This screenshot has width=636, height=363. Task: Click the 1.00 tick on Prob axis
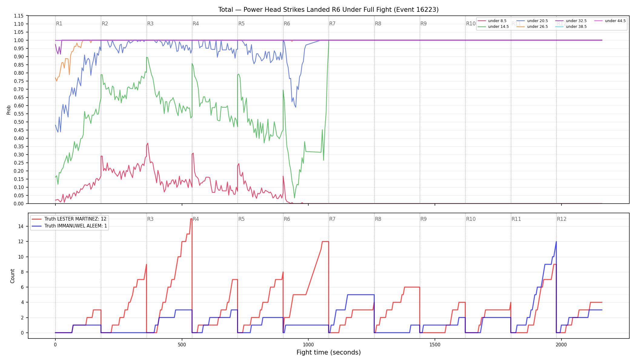(19, 40)
